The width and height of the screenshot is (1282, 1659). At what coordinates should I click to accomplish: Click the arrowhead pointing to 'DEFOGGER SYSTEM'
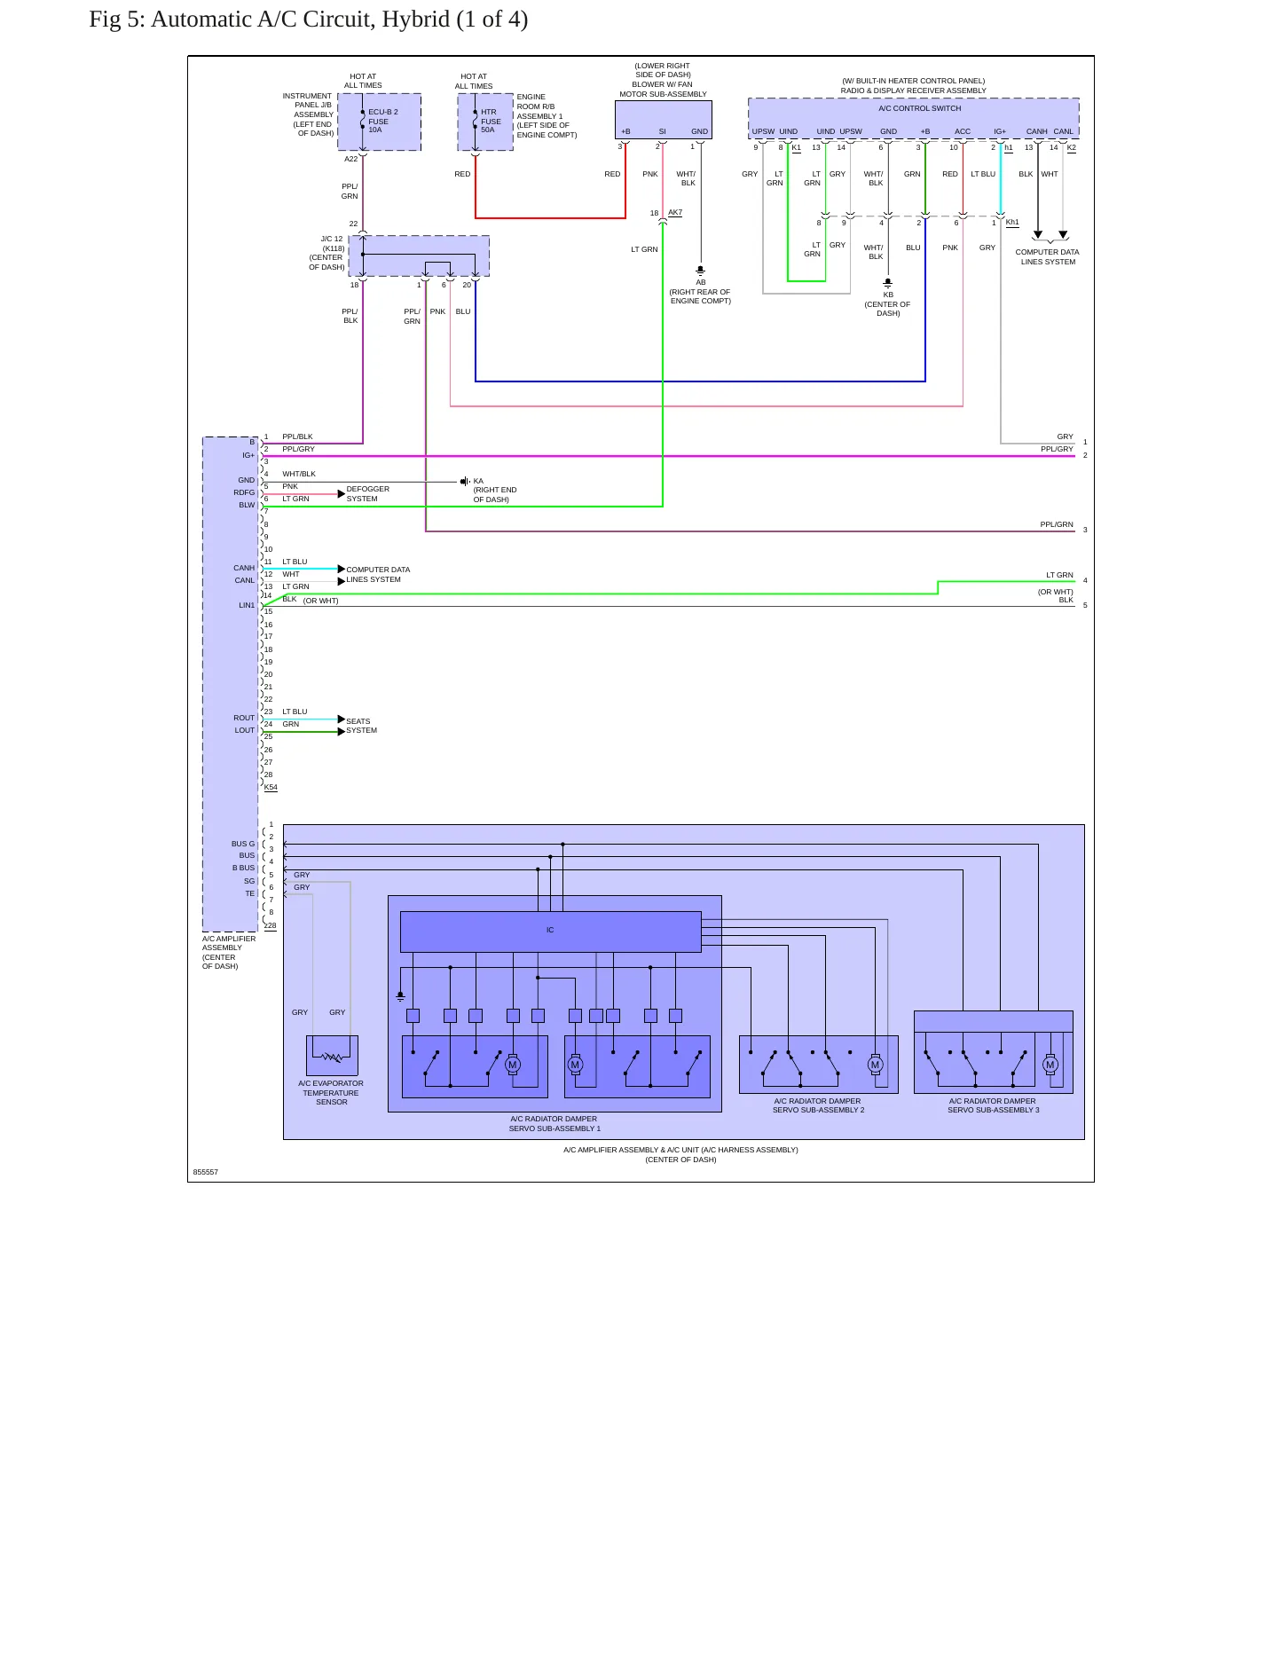click(342, 494)
